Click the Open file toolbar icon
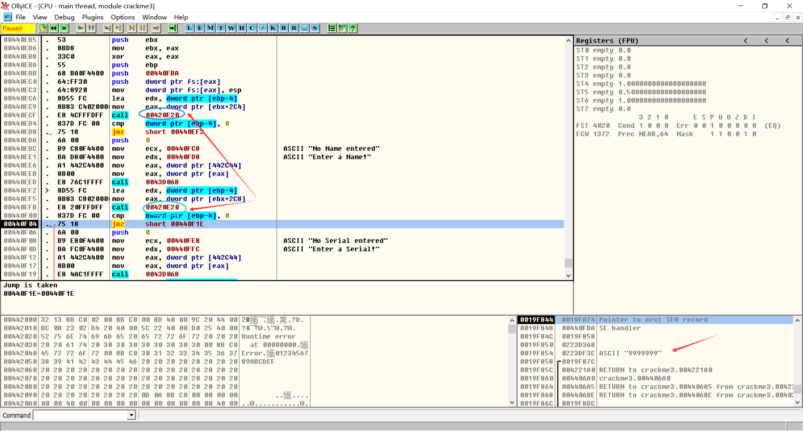This screenshot has height=431, width=803. pos(43,28)
